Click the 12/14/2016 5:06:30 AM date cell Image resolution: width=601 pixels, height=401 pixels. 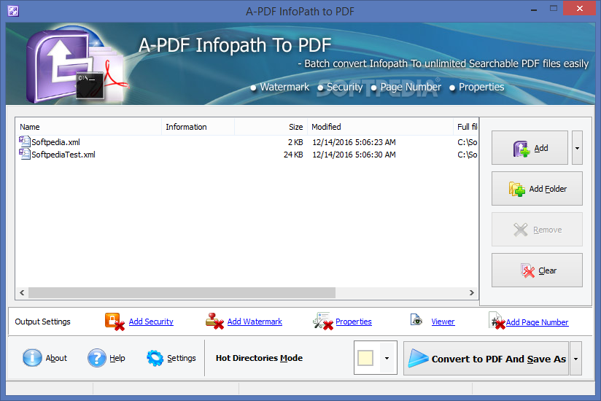[354, 155]
